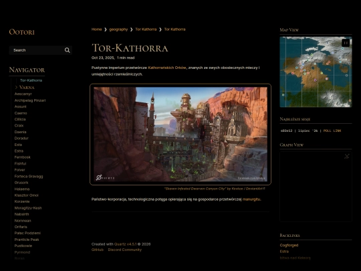This screenshot has width=361, height=271.
Task: Collapse the Navigator section heading
Action: coord(27,70)
